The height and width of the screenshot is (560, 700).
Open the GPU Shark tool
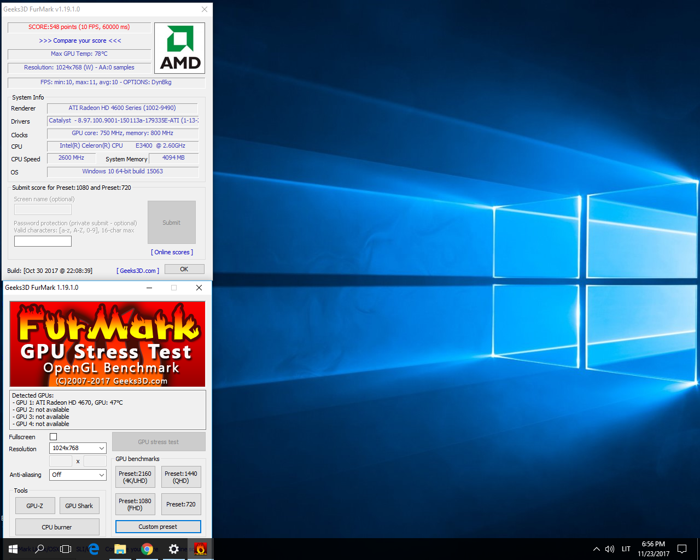coord(79,506)
